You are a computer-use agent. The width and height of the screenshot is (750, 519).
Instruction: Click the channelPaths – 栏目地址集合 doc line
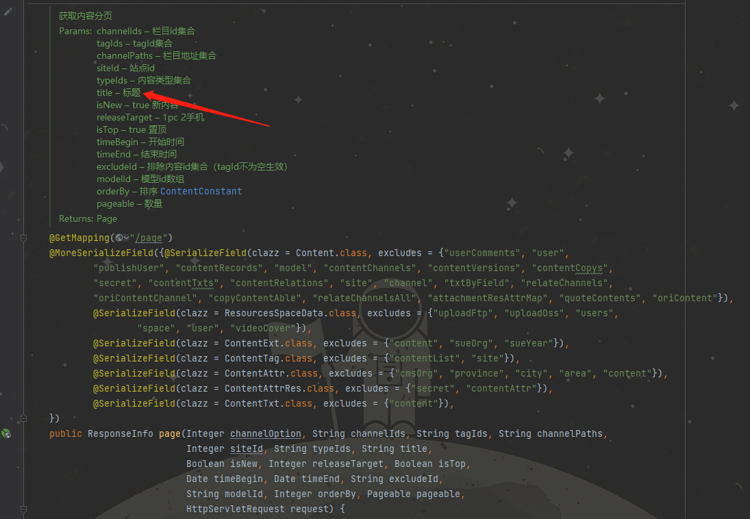[156, 56]
